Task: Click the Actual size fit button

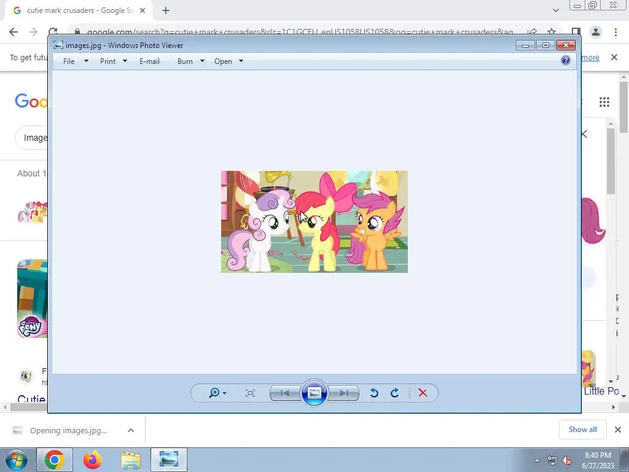Action: (x=250, y=393)
